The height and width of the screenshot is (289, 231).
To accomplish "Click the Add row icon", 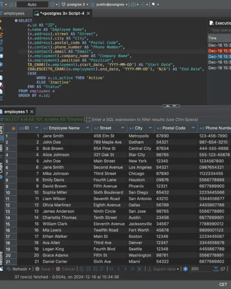I will [x=88, y=269].
